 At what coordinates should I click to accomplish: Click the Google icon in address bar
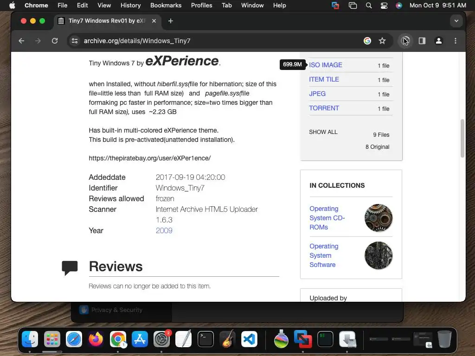pos(367,41)
